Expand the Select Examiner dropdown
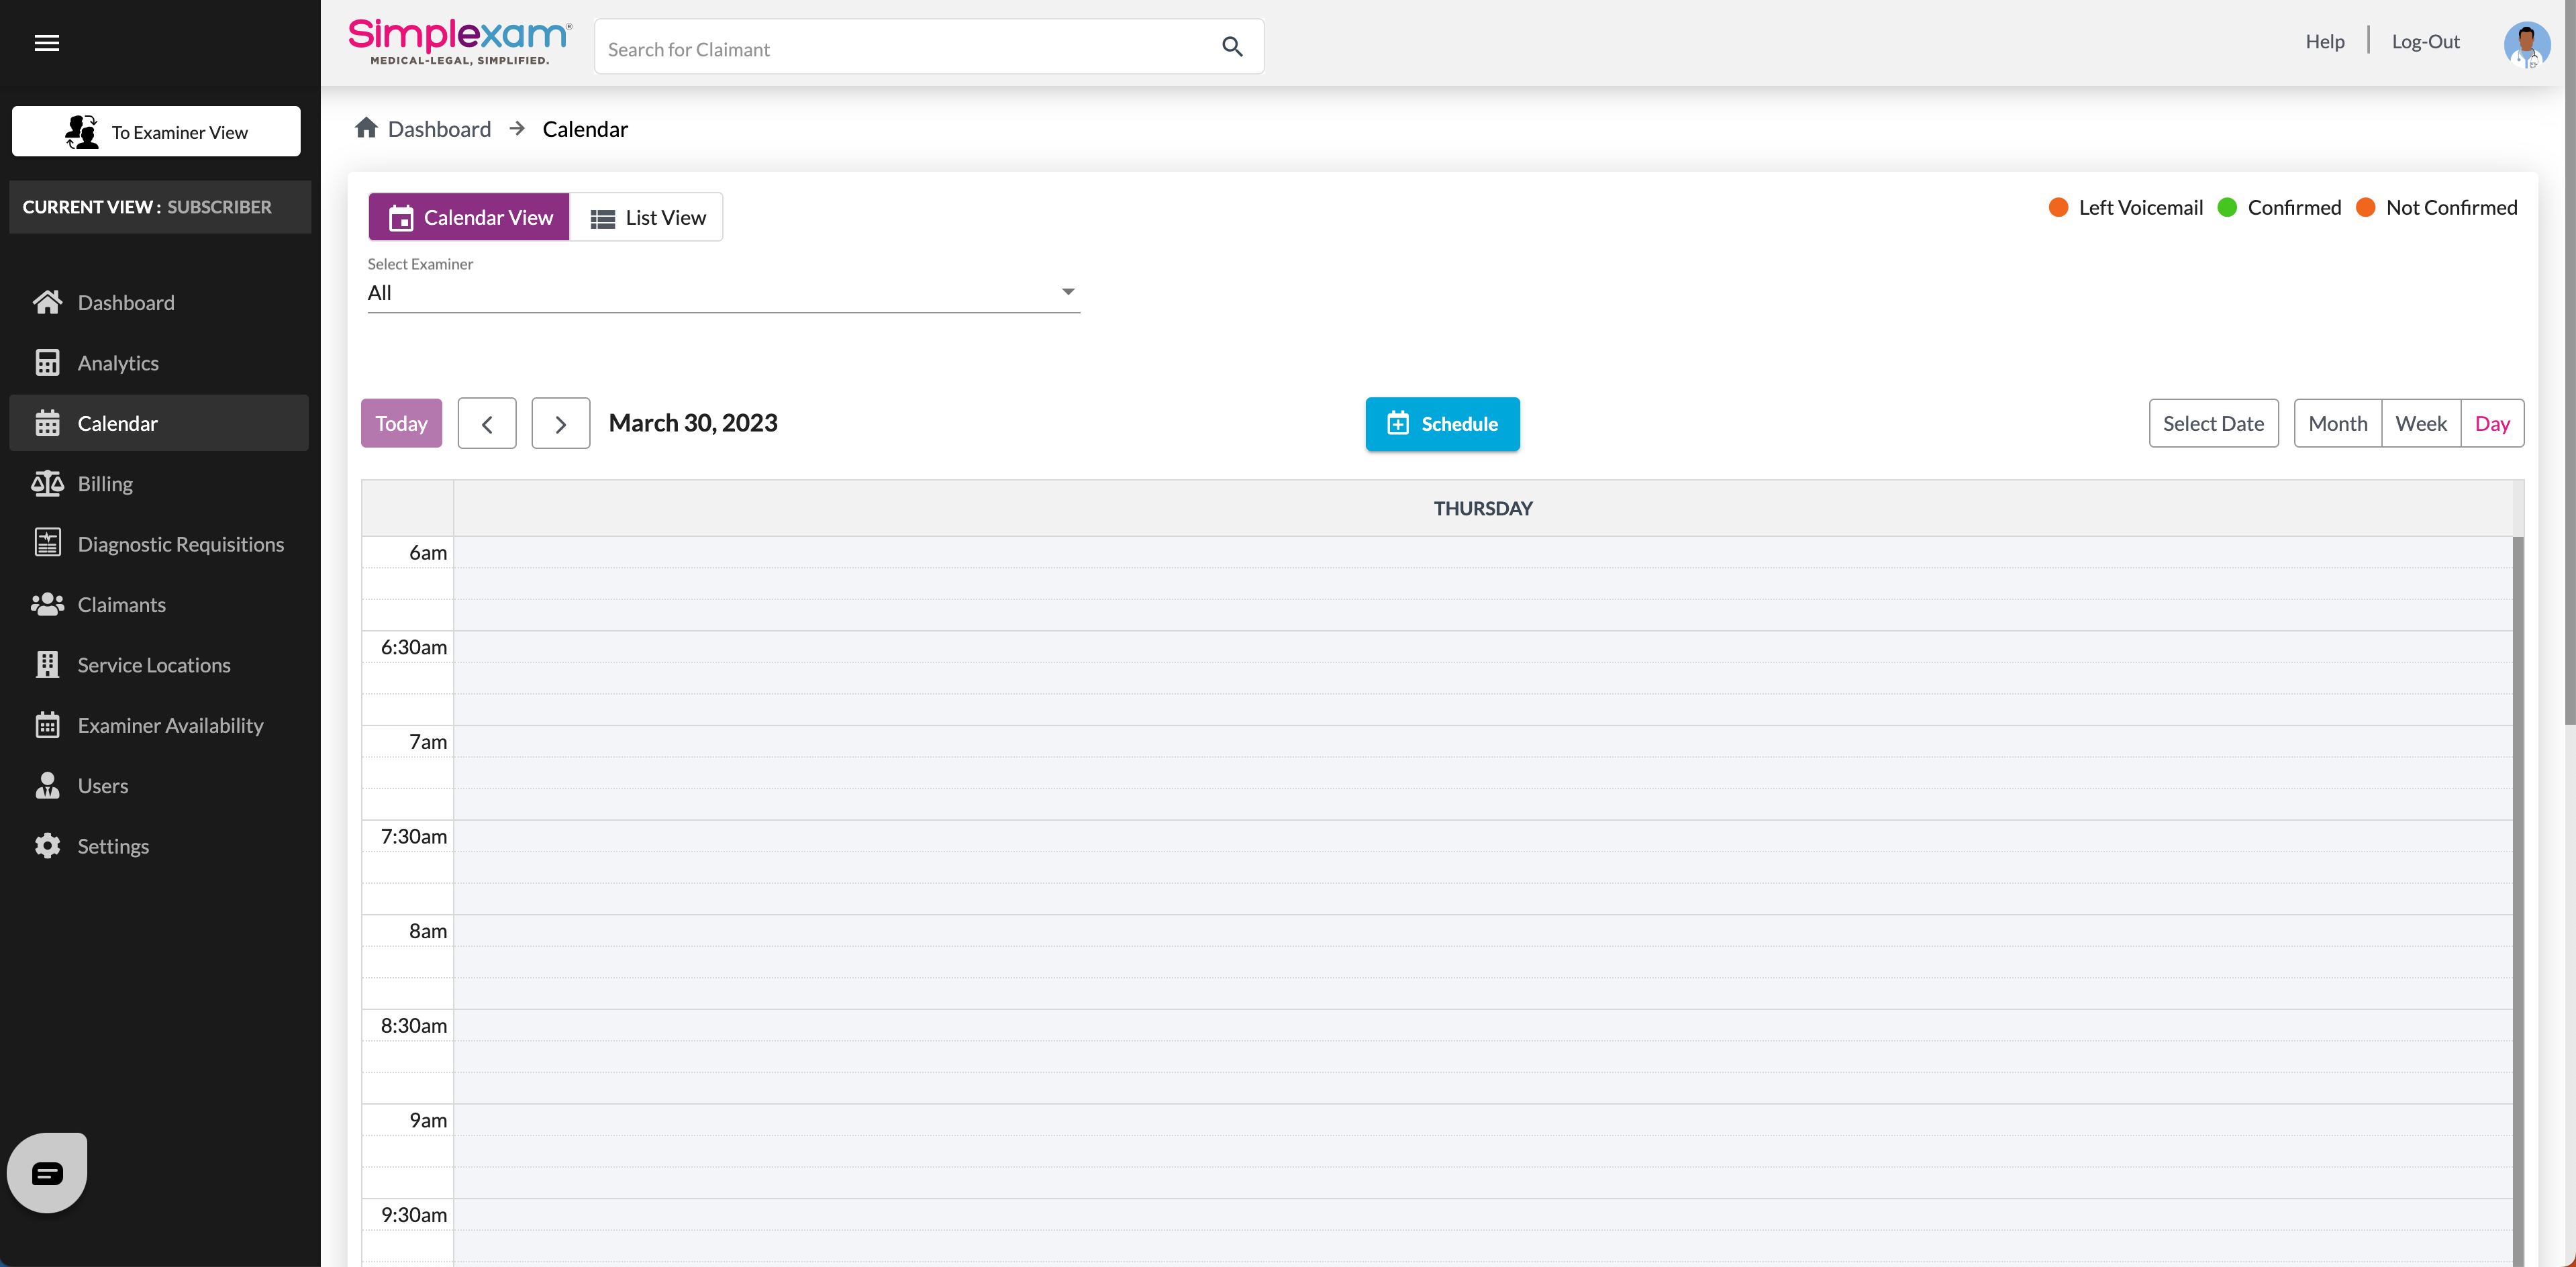This screenshot has width=2576, height=1267. [x=723, y=293]
